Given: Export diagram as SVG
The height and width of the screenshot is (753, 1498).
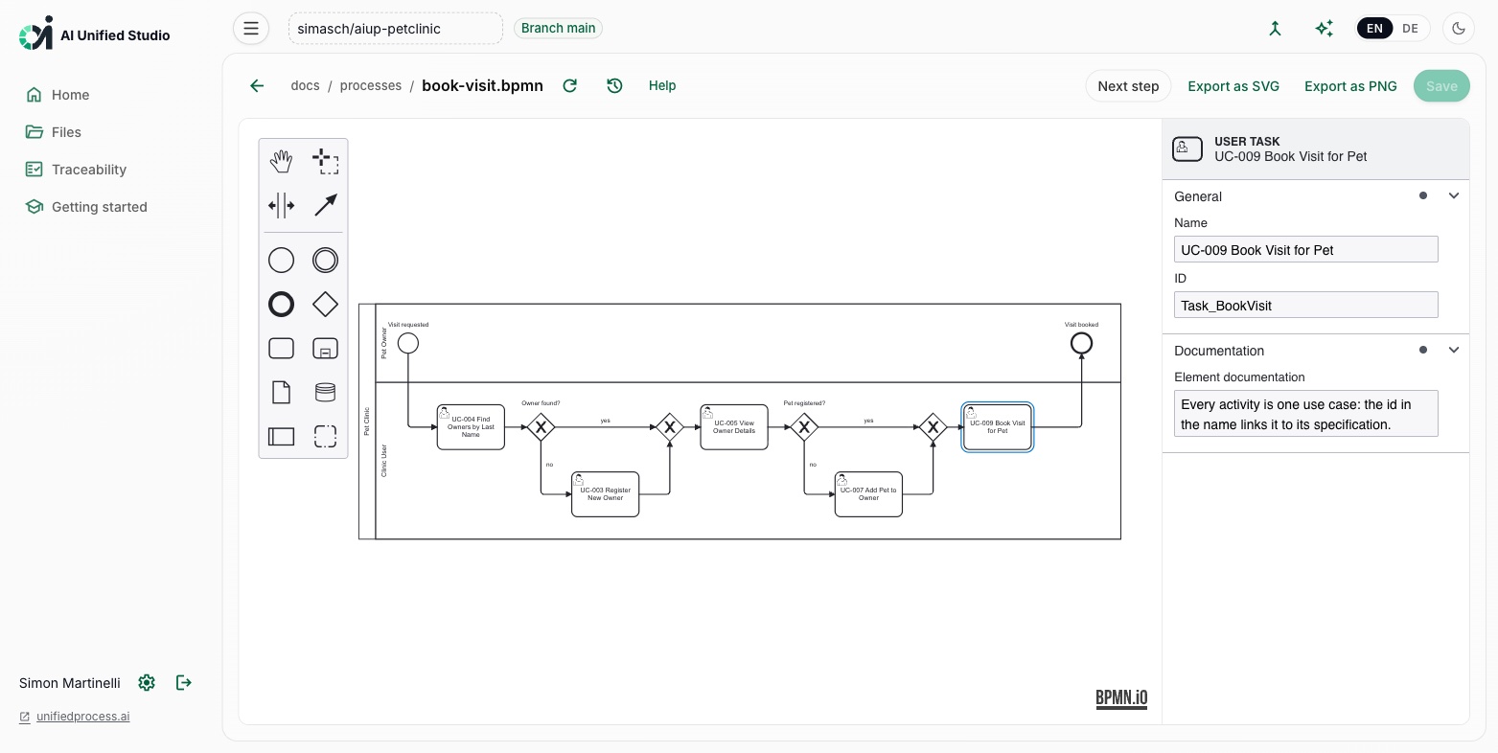Looking at the screenshot, I should pyautogui.click(x=1233, y=86).
